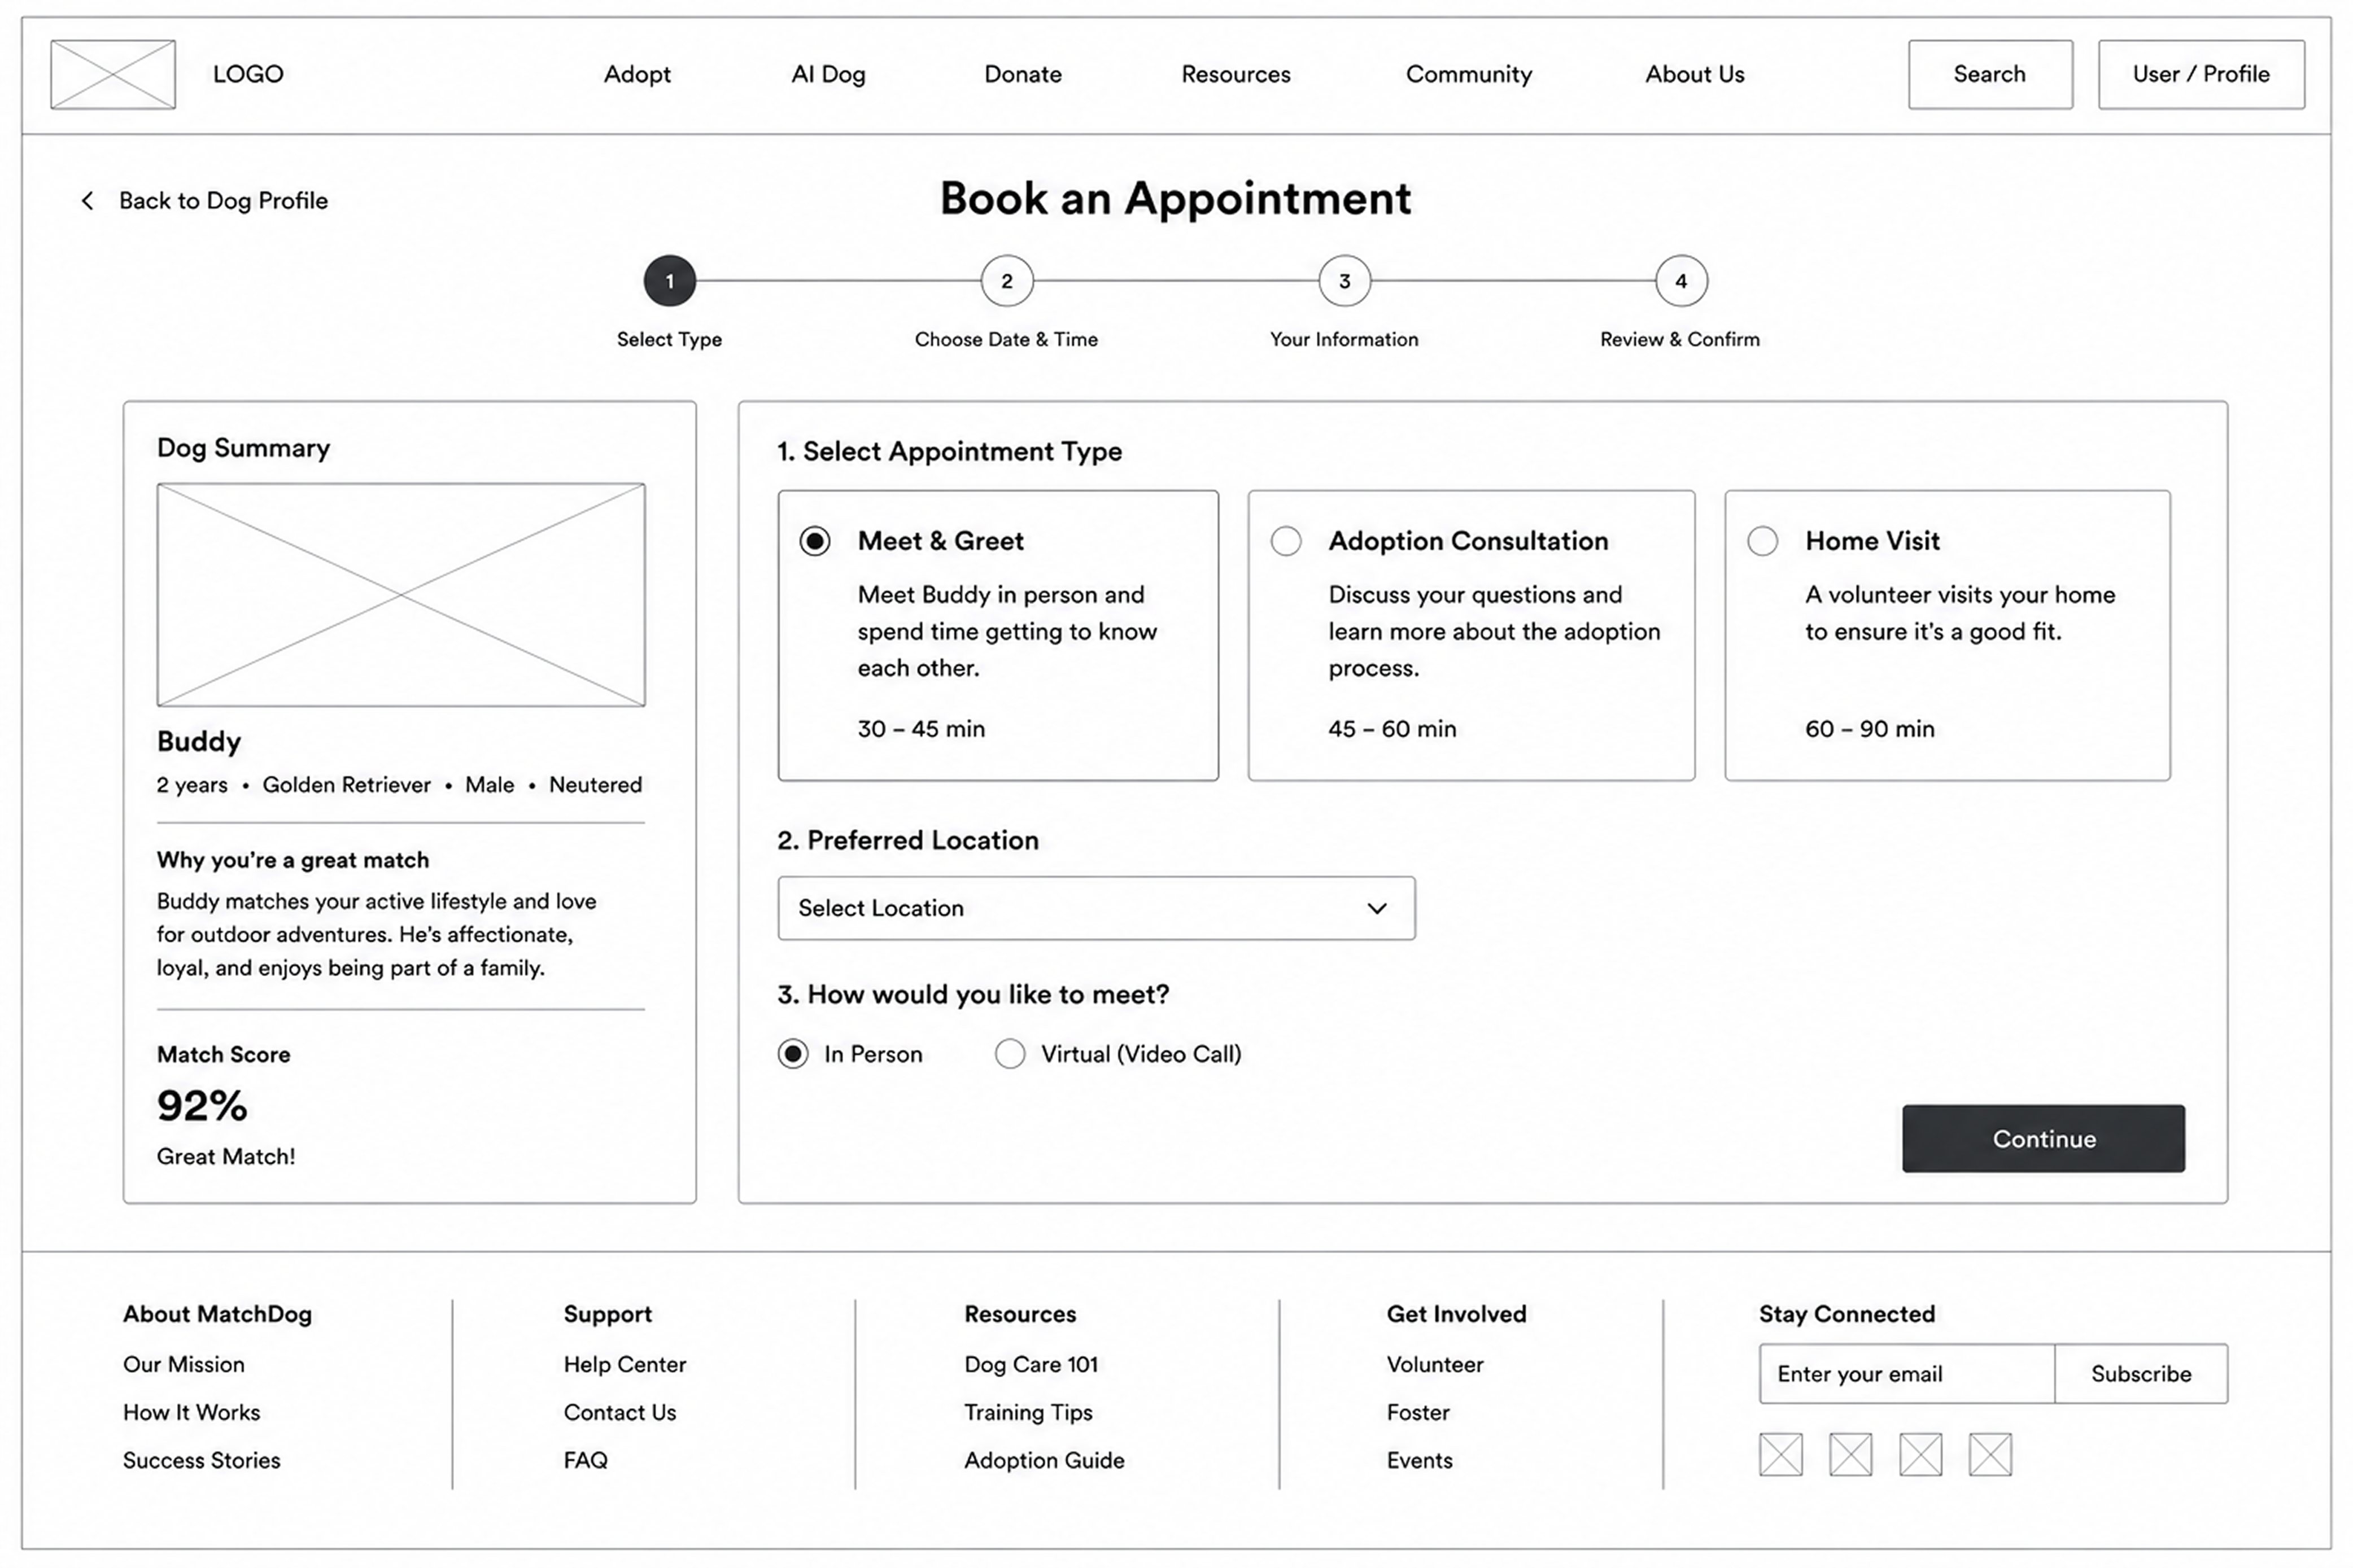This screenshot has width=2353, height=1568.
Task: Open the About Us navigation item
Action: click(1695, 74)
